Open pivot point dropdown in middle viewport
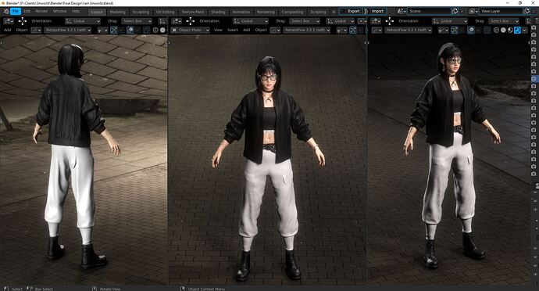539x291 pixels. [362, 21]
